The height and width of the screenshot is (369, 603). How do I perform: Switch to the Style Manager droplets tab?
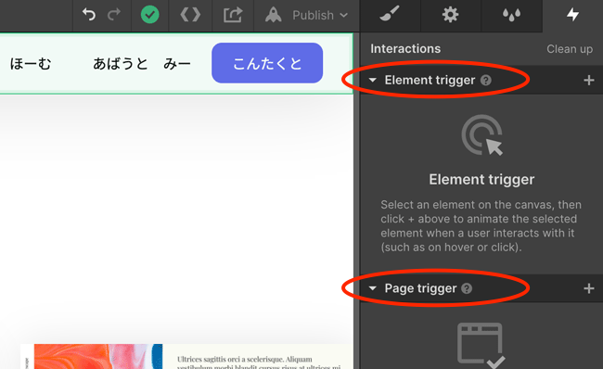511,15
